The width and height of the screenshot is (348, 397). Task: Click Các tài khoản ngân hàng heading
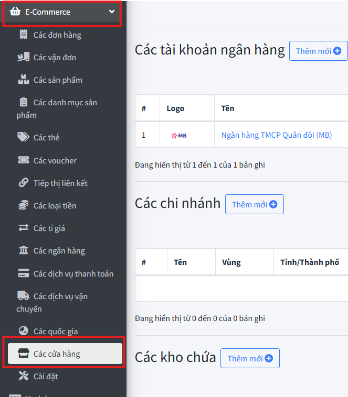[209, 49]
